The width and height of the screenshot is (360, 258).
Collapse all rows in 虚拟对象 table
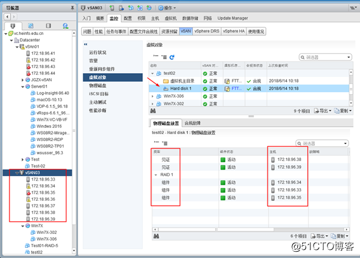(156, 57)
